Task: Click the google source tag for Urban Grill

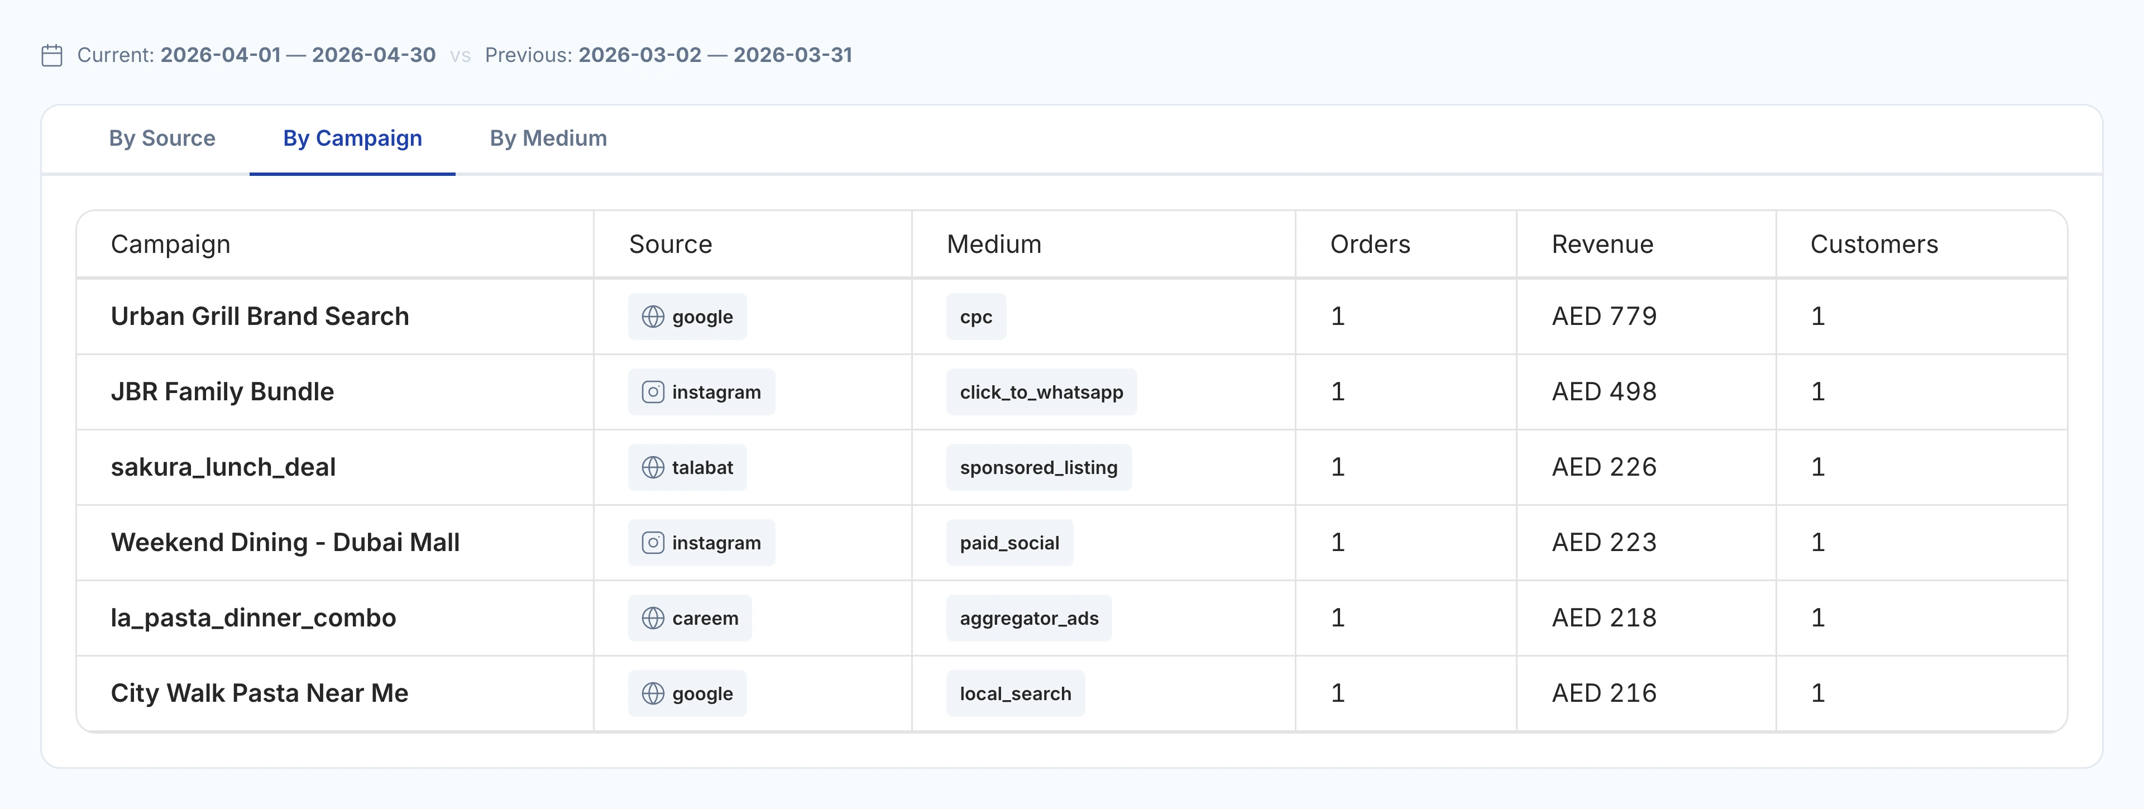Action: point(687,317)
